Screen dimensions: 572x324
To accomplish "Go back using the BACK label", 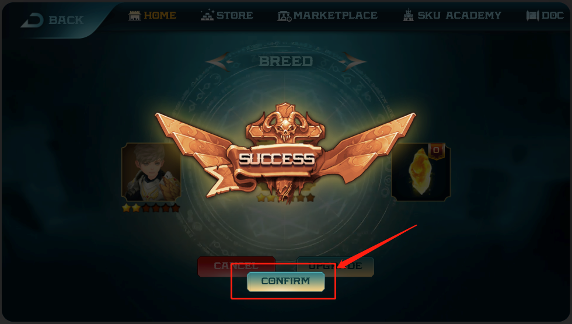I will [66, 20].
